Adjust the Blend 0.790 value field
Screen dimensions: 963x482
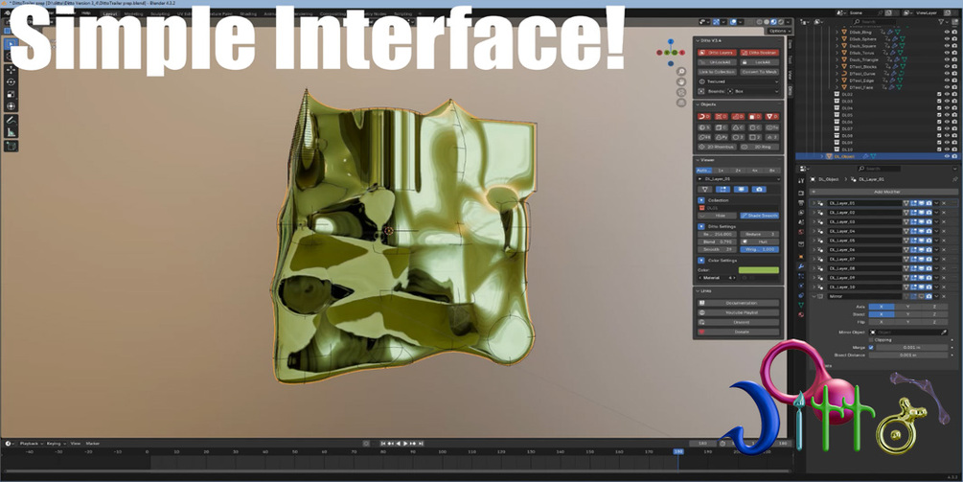pyautogui.click(x=718, y=241)
